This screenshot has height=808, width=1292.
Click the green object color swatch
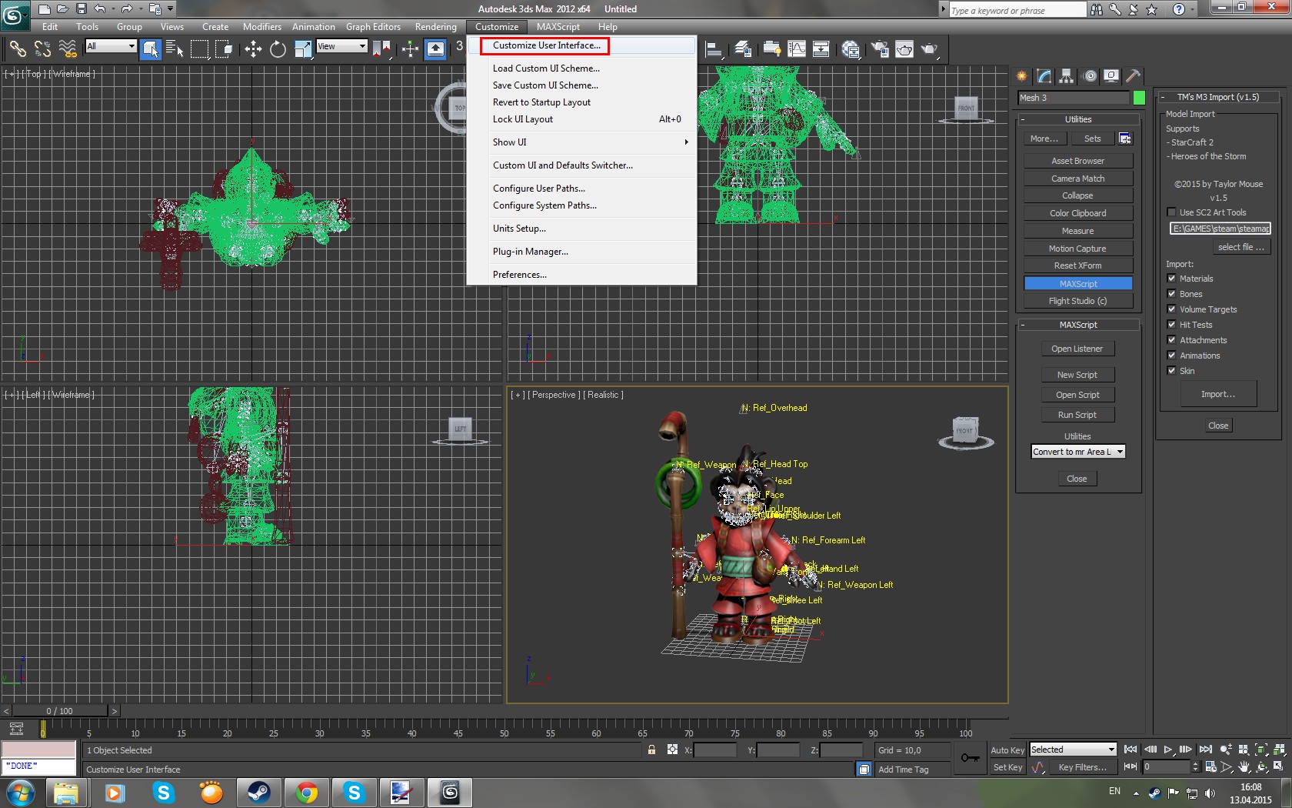tap(1139, 98)
